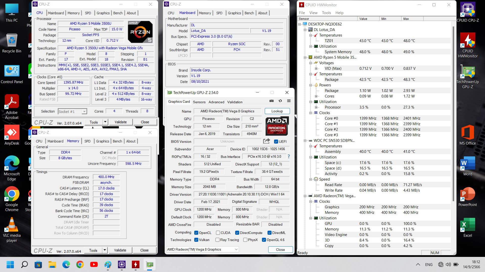
Task: Open Sensors tab in GPU-Z
Action: point(199,102)
